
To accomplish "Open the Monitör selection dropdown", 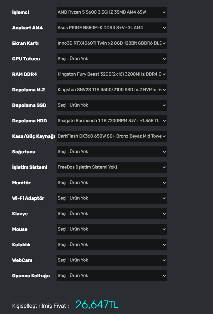I will point(112,183).
